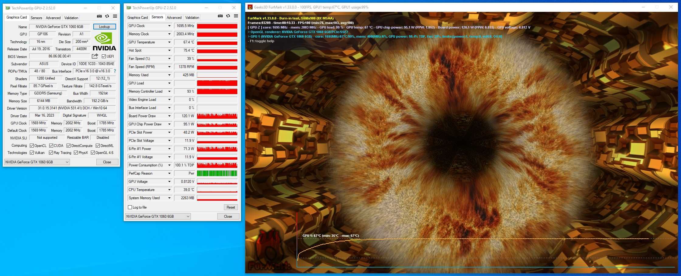This screenshot has height=276, width=681.
Task: Click the screenshot camera icon in Graphics Card window
Action: click(99, 16)
